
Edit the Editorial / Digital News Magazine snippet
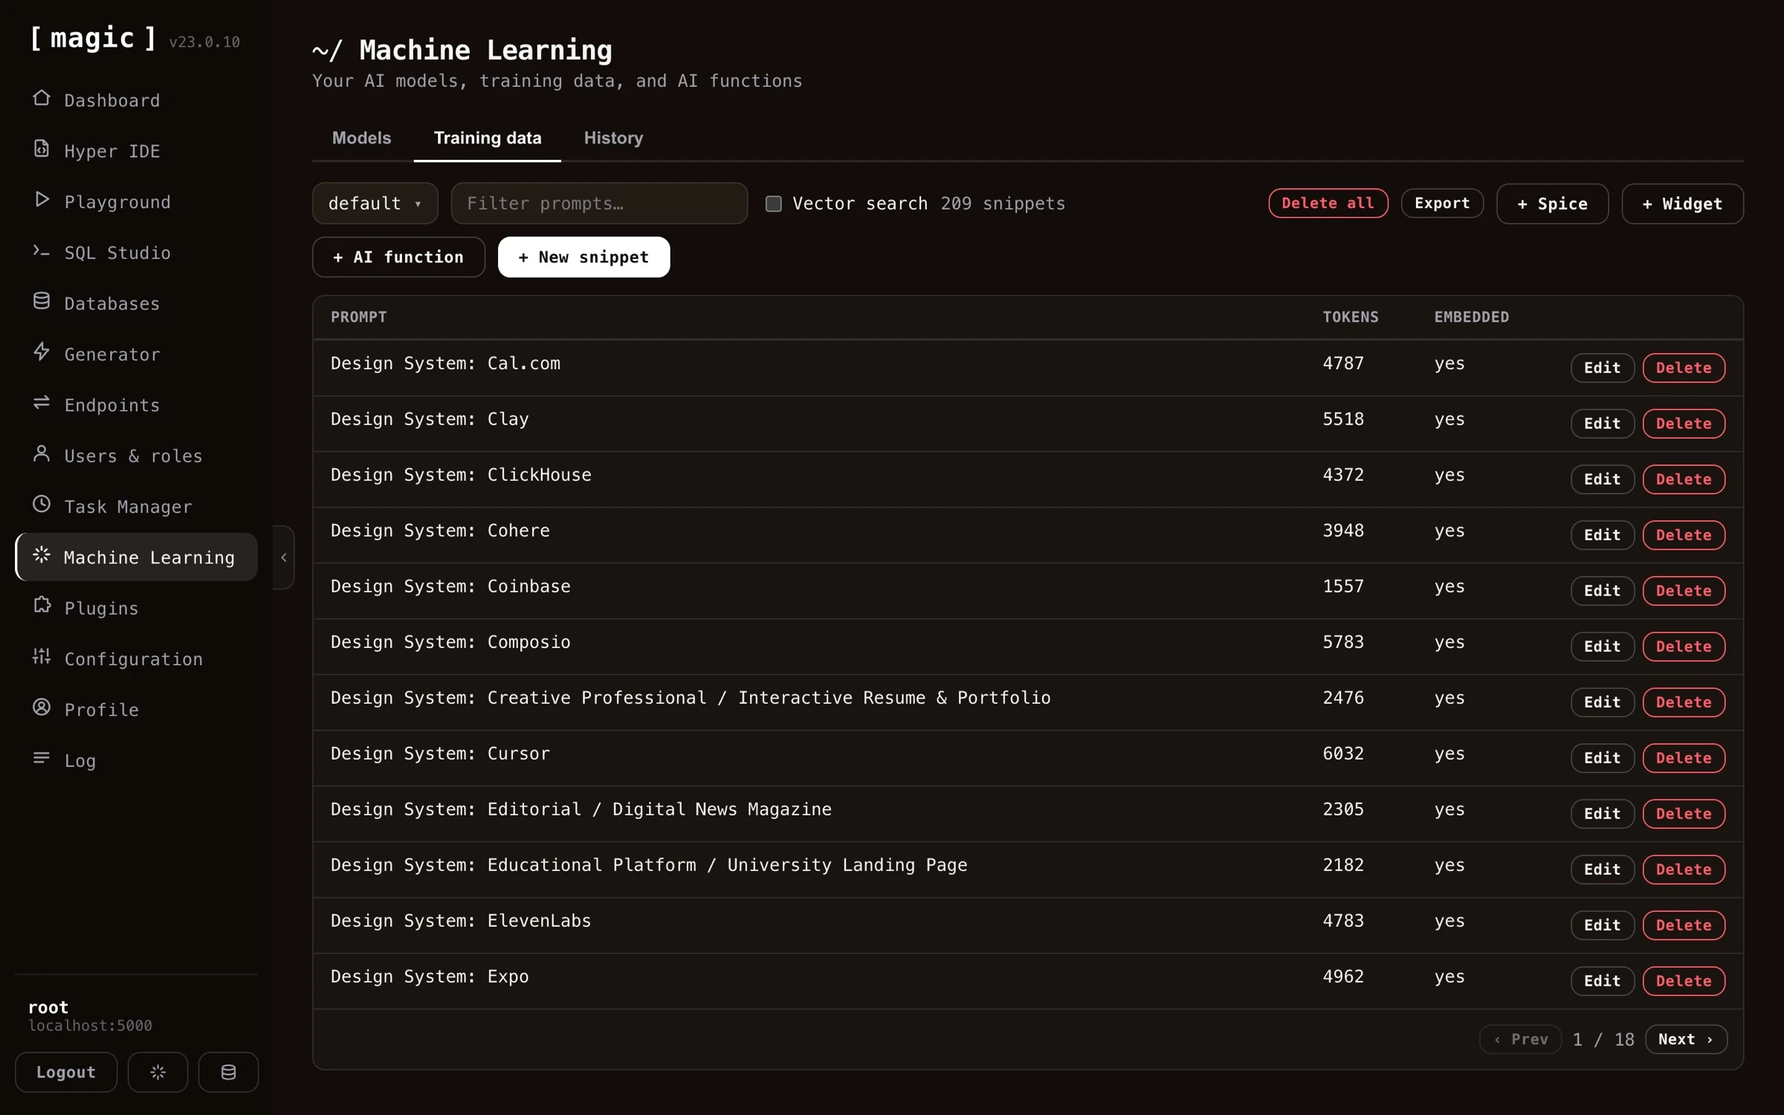pyautogui.click(x=1602, y=814)
